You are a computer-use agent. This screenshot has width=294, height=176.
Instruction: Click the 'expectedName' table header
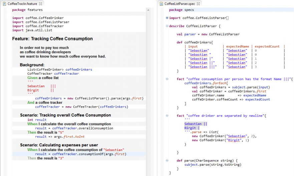tap(238, 46)
